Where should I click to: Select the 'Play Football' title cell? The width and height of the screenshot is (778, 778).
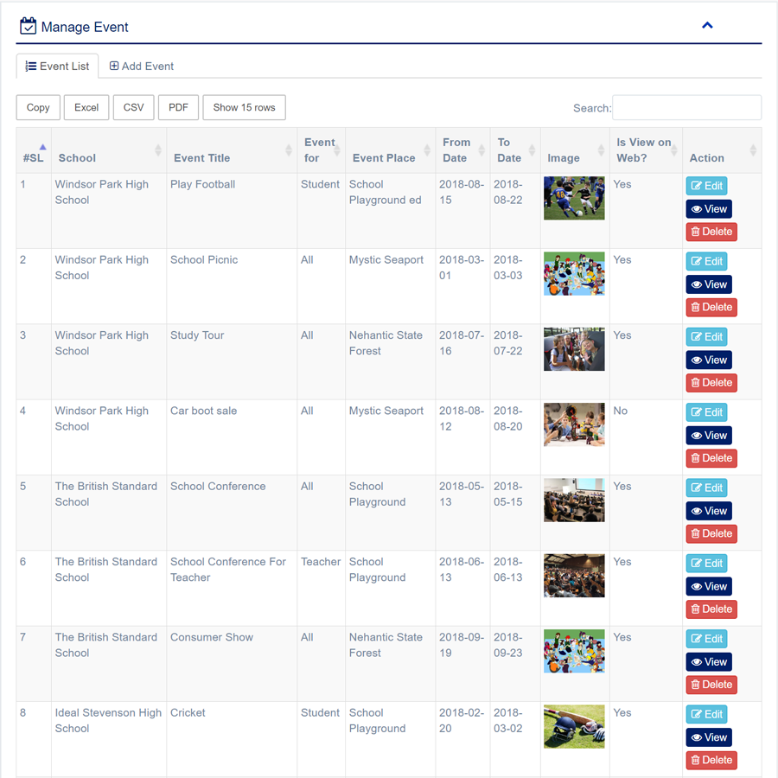click(x=232, y=210)
